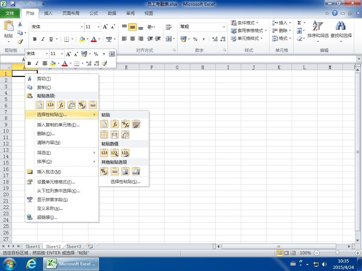This screenshot has width=362, height=271.
Task: Click keep source column widths icon
Action: [115, 134]
